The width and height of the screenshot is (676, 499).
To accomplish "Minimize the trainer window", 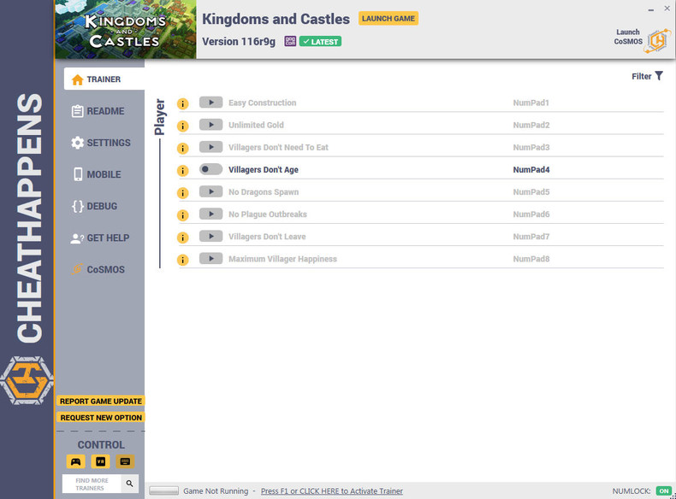I will [650, 9].
